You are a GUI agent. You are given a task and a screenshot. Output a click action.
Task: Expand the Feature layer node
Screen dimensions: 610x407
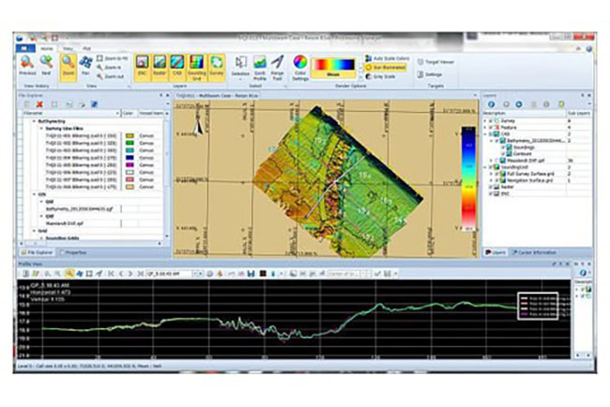(x=485, y=127)
